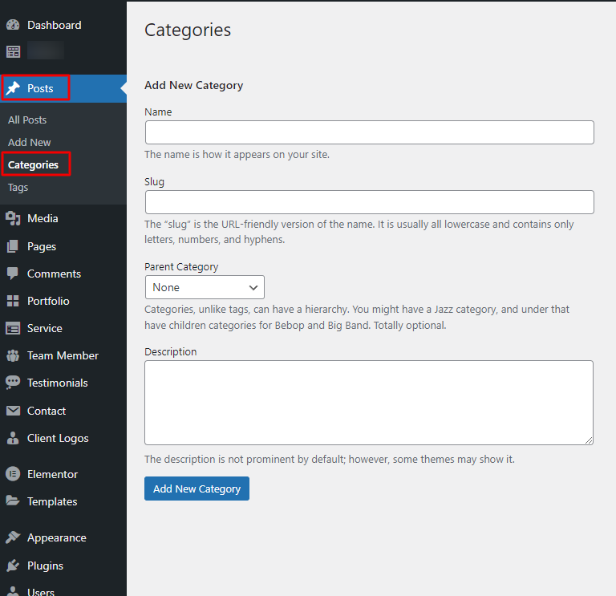
Task: Click the Elementor circle icon
Action: tap(13, 474)
